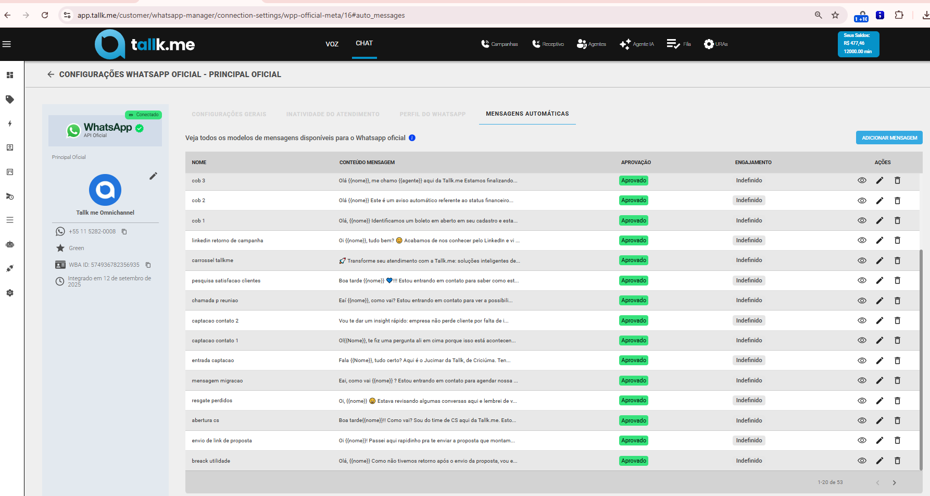Select Mensagens Automáticas tab
This screenshot has width=930, height=496.
pyautogui.click(x=527, y=114)
